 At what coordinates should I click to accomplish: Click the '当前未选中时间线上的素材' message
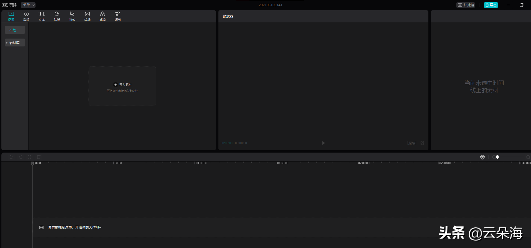[484, 86]
